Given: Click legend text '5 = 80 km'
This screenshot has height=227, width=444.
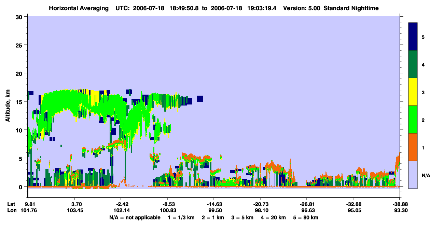Looking at the screenshot, I should [306, 217].
